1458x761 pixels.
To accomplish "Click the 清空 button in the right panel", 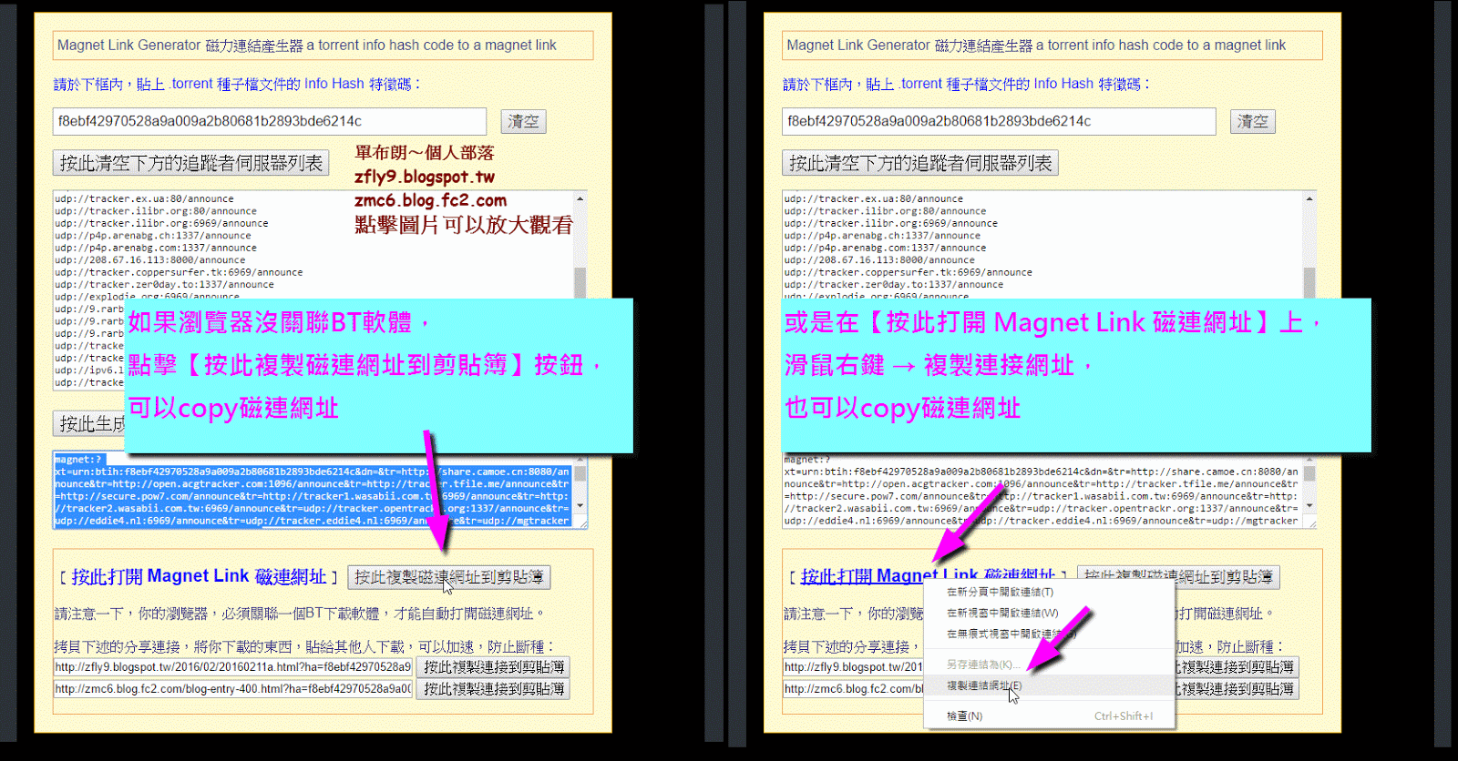I will click(x=1252, y=121).
